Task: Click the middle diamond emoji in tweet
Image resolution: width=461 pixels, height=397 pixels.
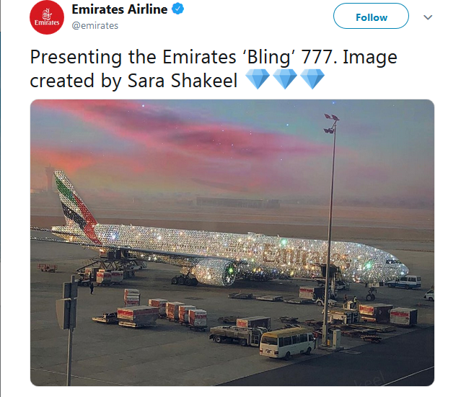Action: 285,79
